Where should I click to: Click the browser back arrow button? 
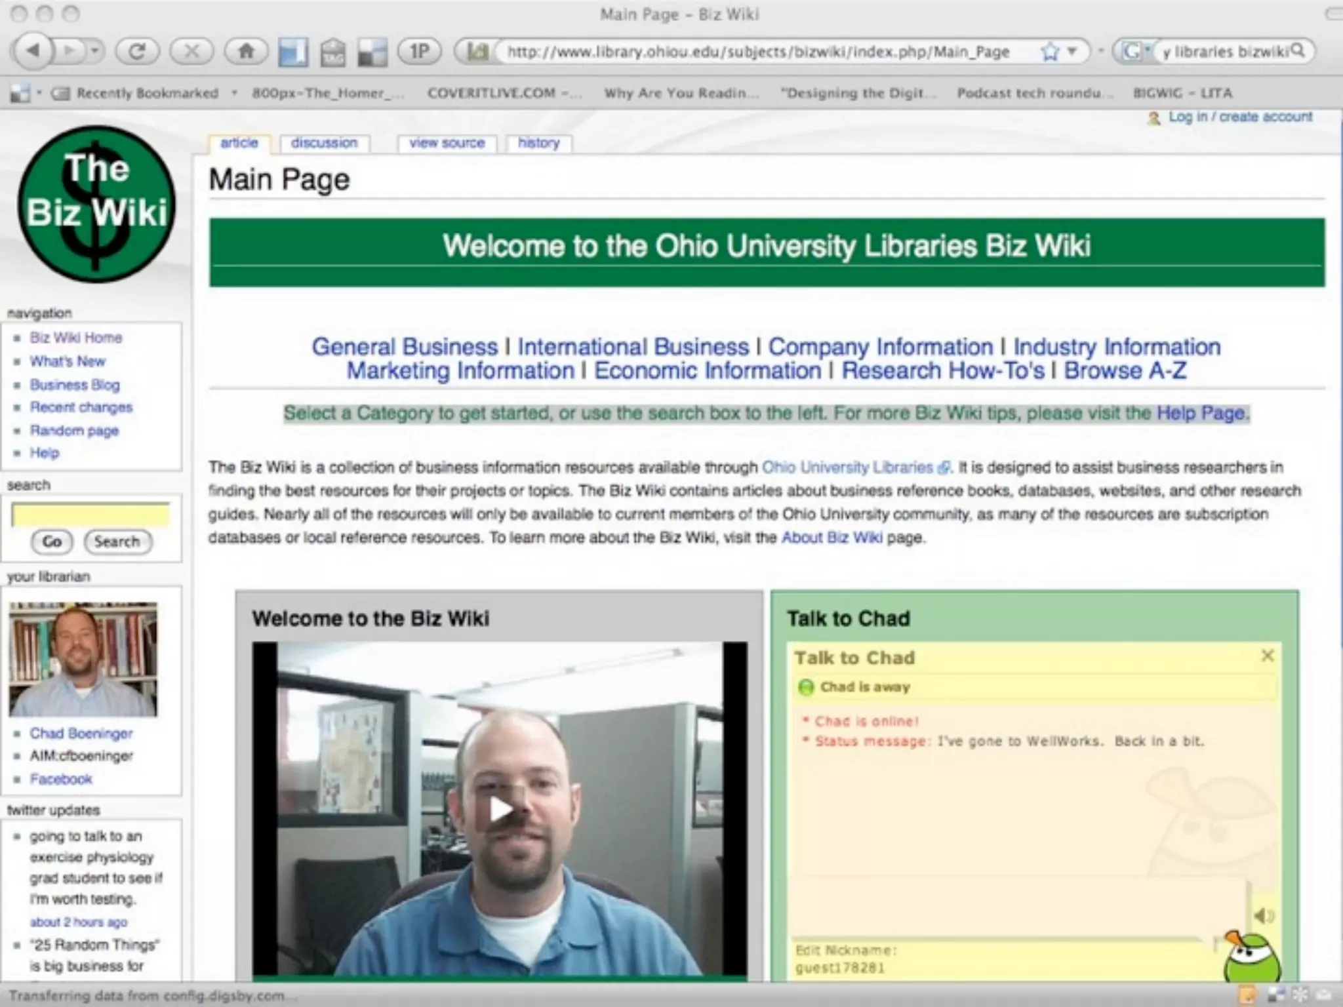pyautogui.click(x=33, y=50)
